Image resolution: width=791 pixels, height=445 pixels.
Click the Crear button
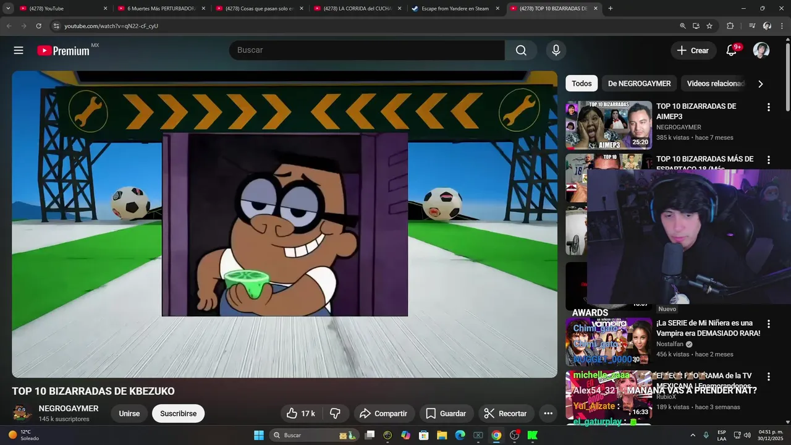[x=693, y=51]
